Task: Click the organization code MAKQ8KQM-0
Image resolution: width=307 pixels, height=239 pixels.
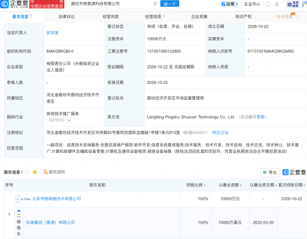Action: point(60,51)
